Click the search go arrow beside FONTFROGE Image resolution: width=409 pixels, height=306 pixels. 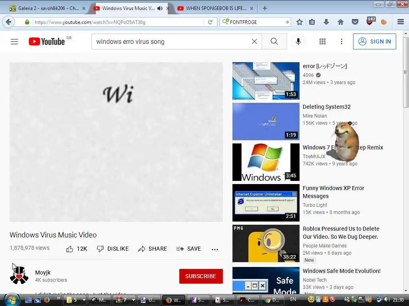click(x=287, y=22)
